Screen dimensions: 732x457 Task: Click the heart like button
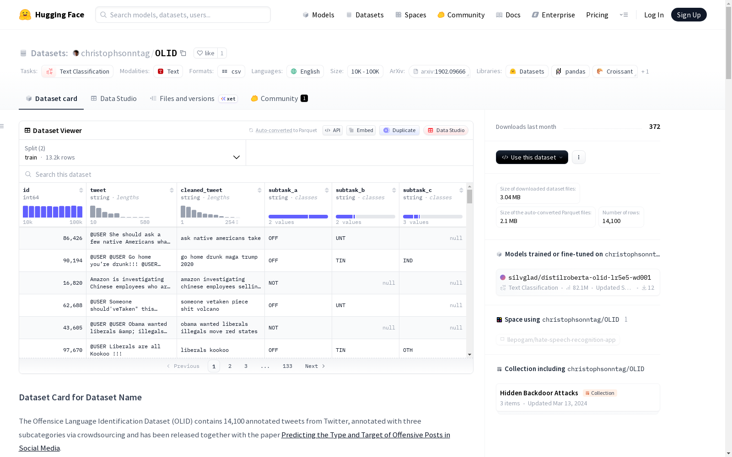tap(205, 53)
